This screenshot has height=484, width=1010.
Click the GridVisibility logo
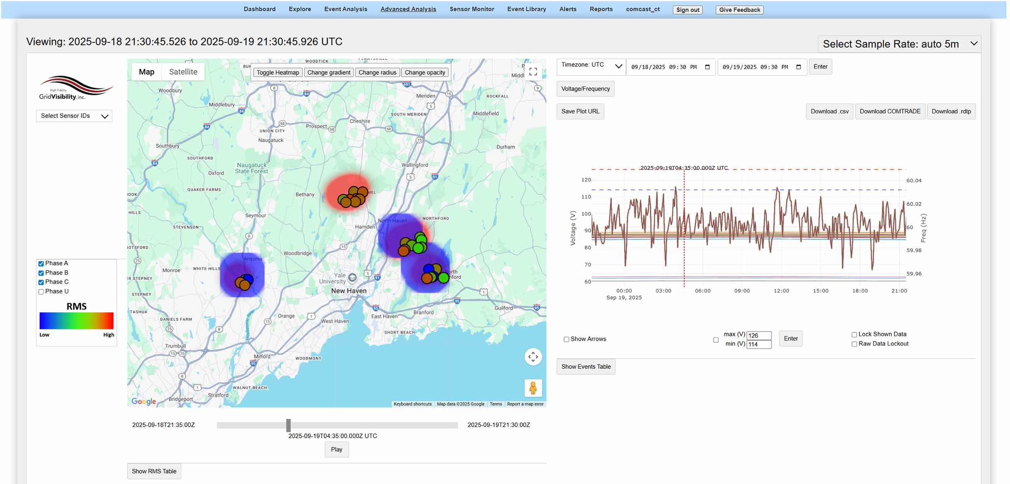coord(75,88)
